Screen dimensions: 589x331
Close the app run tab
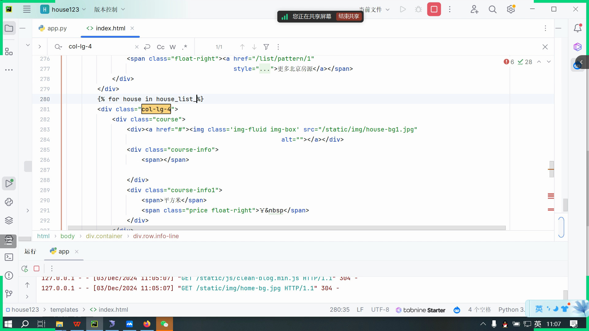point(77,252)
